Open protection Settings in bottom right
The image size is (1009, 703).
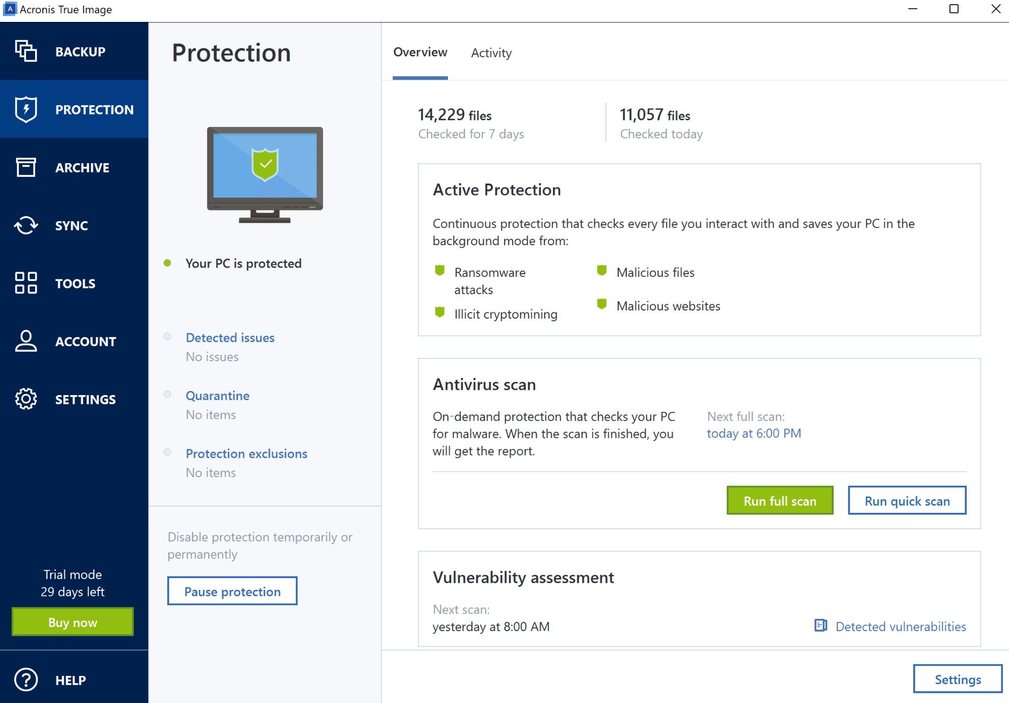[957, 679]
